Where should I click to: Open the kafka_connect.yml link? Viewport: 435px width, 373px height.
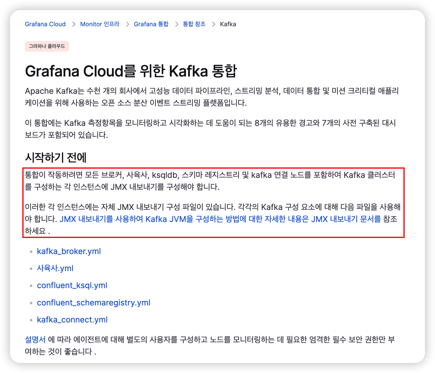point(72,320)
